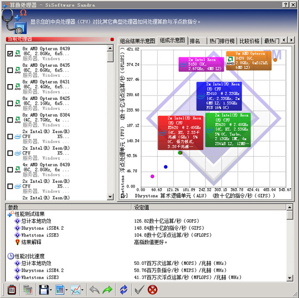This screenshot has width=299, height=298.
Task: Open the 排名 tab
Action: [x=197, y=41]
